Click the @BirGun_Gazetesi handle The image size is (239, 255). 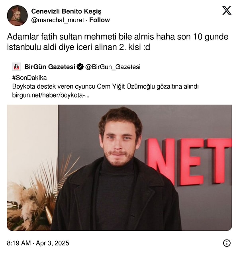tap(113, 67)
